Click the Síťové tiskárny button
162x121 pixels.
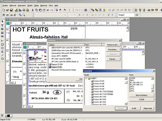pos(141,95)
